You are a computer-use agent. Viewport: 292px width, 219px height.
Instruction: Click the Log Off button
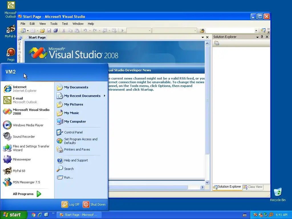[71, 204]
